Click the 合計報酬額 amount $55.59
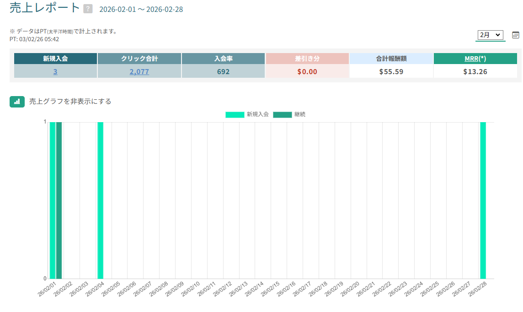523x312 pixels. [391, 71]
